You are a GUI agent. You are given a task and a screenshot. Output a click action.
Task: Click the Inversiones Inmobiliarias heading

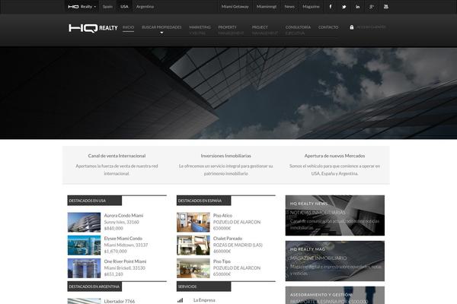pyautogui.click(x=225, y=156)
